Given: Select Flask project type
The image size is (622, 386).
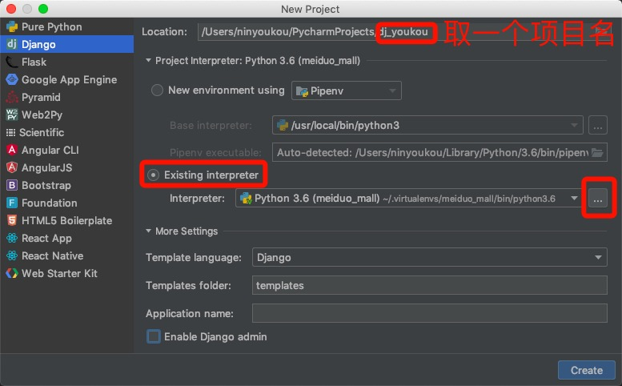Looking at the screenshot, I should (x=66, y=62).
